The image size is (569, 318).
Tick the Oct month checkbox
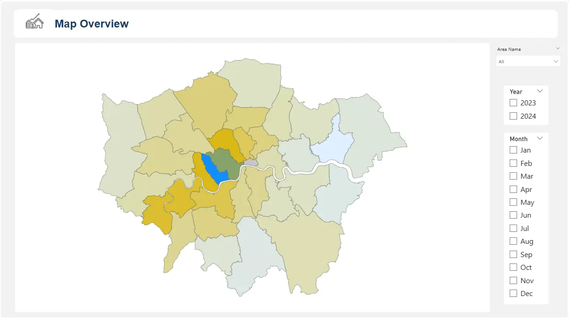[x=513, y=268]
